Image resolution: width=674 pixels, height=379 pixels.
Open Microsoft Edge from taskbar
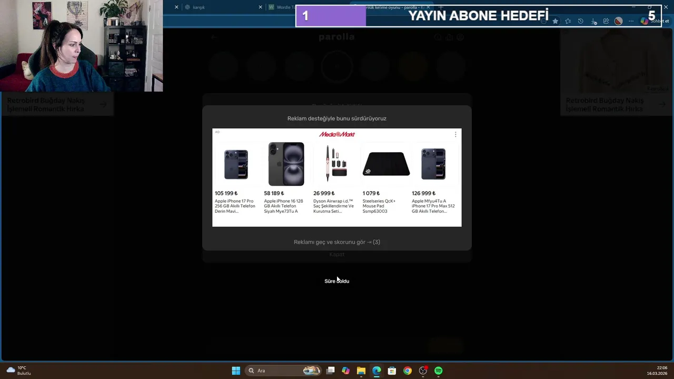376,371
